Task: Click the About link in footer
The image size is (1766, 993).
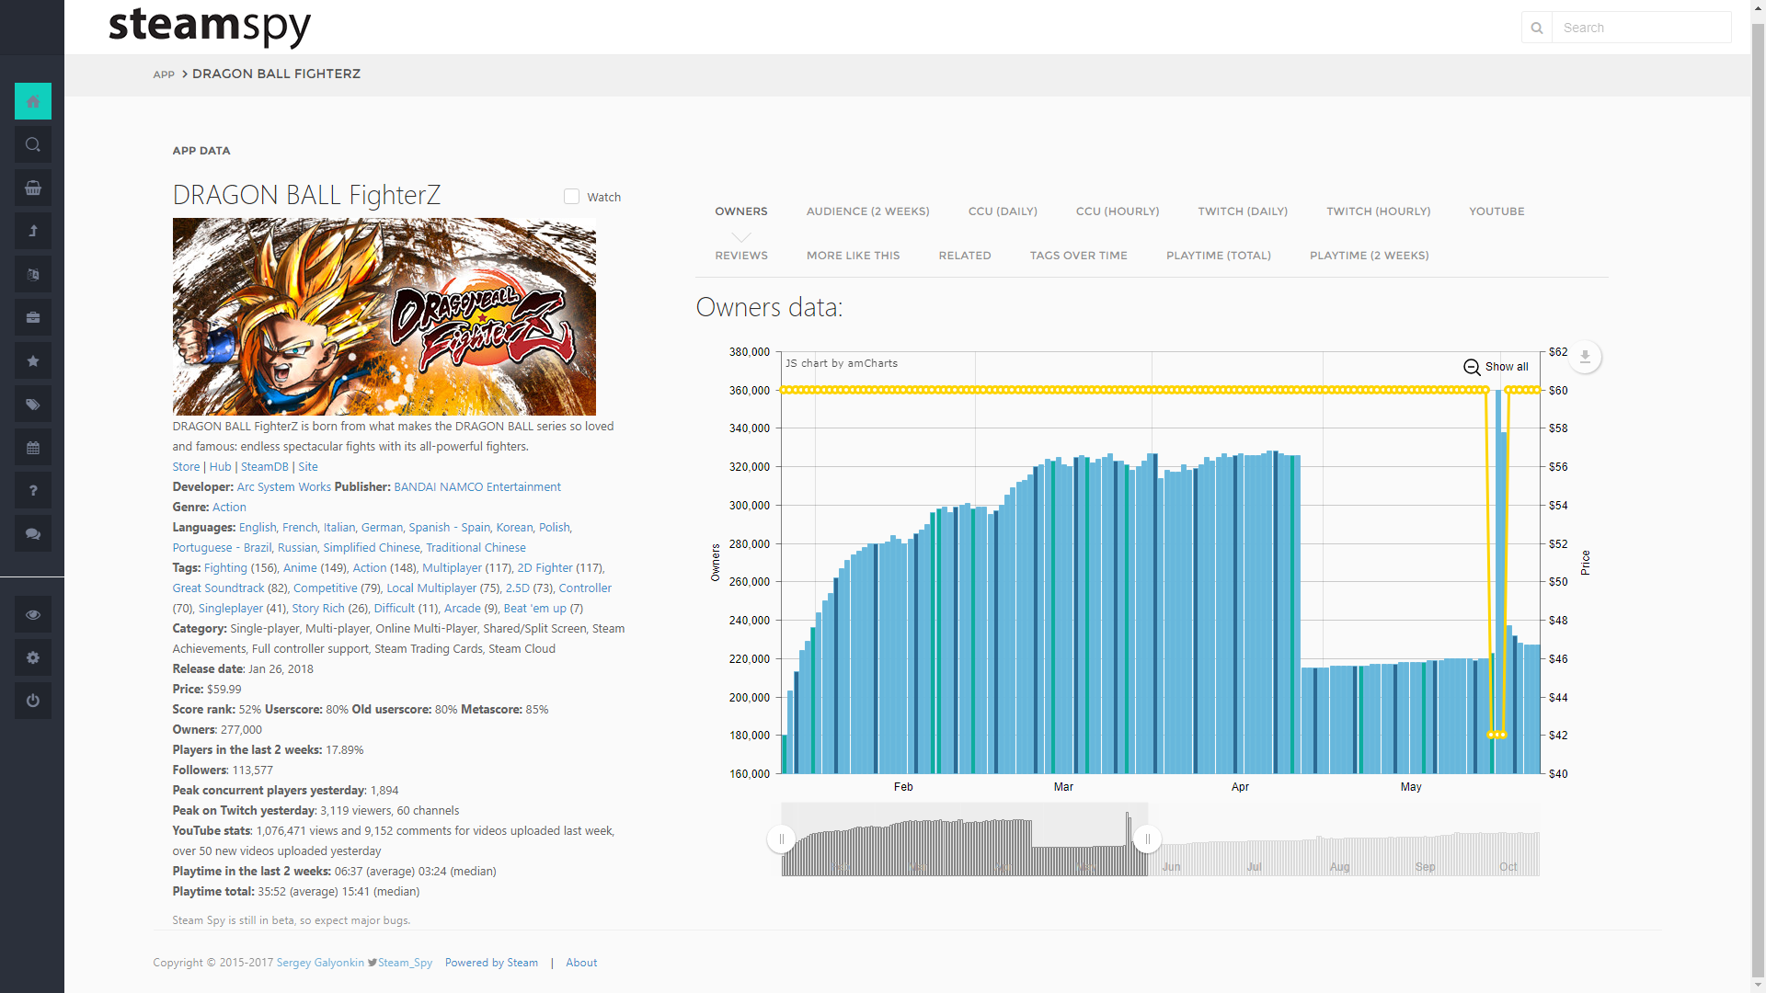Action: (x=581, y=963)
